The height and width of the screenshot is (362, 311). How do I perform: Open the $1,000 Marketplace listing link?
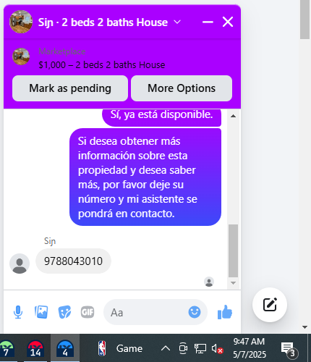click(102, 64)
